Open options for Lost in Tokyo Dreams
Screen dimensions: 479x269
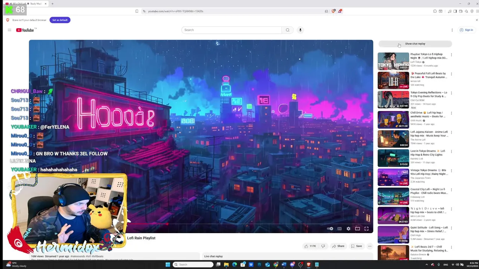(x=451, y=152)
